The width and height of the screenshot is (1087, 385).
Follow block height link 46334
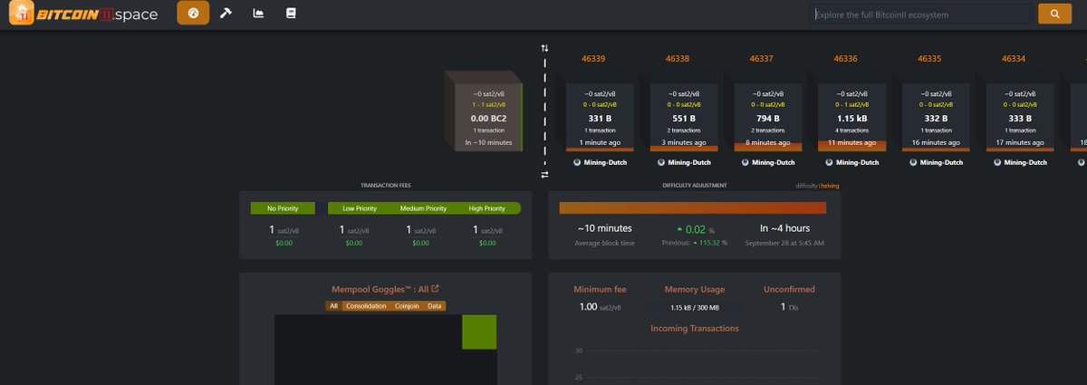[1014, 59]
